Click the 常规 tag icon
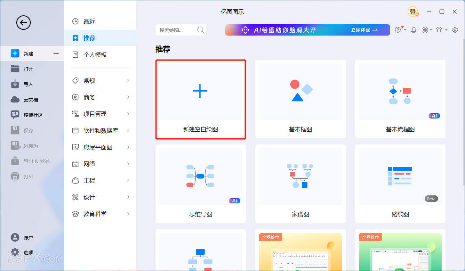Screen dimensions: 465x271 coord(75,80)
